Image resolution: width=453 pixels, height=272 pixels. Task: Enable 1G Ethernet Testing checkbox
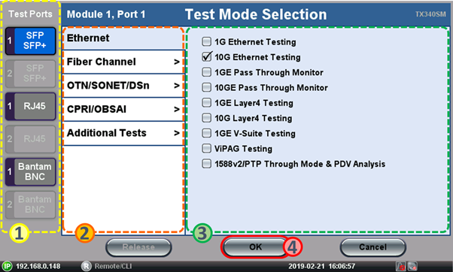(207, 41)
